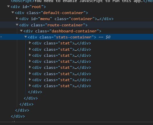
Task: Expand the fifth stat div arrow
Action: coord(30,67)
